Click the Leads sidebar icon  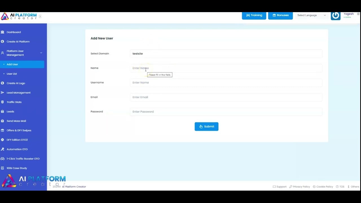pyautogui.click(x=3, y=111)
